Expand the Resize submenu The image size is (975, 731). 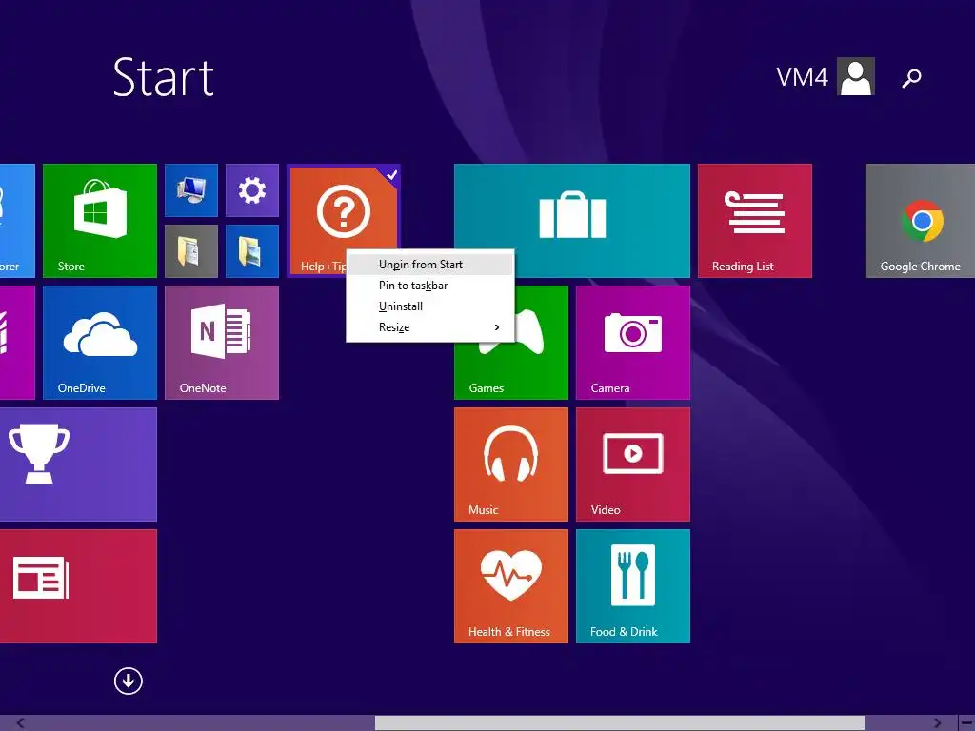click(430, 327)
